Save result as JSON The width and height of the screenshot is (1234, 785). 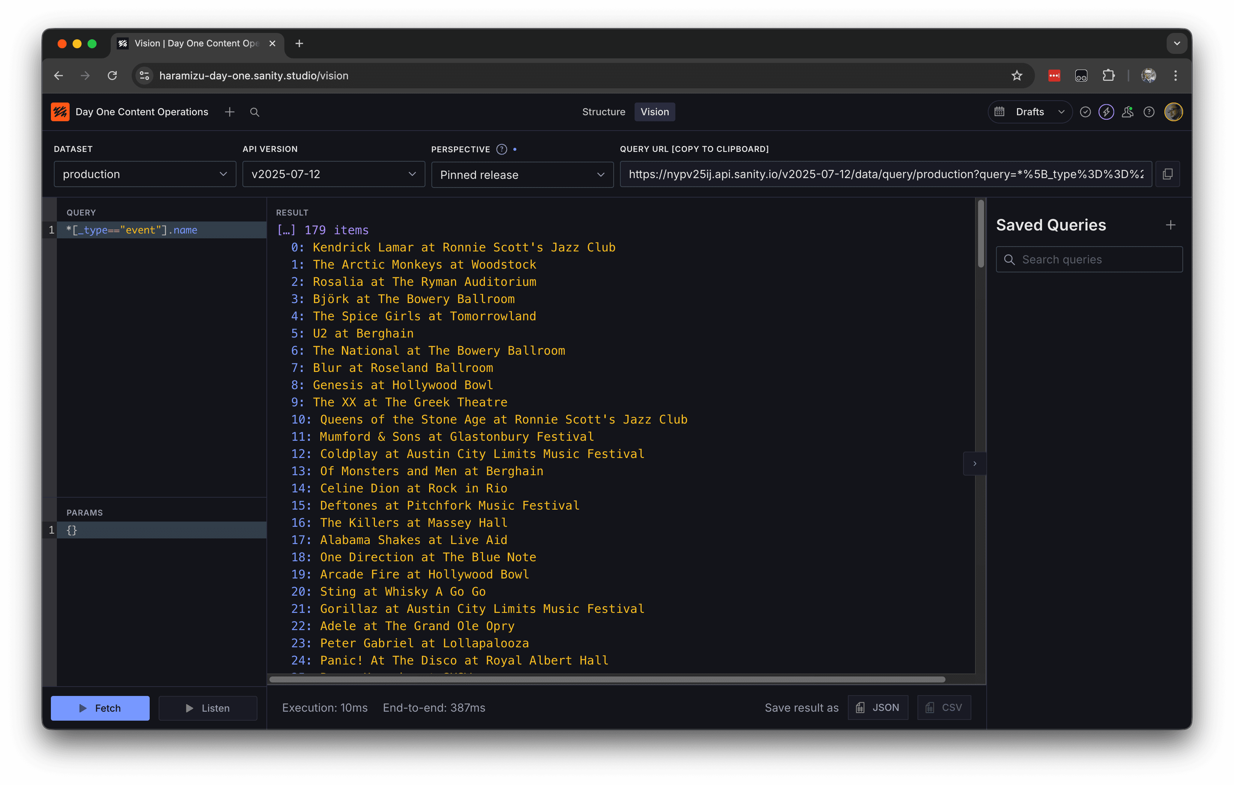pyautogui.click(x=877, y=707)
